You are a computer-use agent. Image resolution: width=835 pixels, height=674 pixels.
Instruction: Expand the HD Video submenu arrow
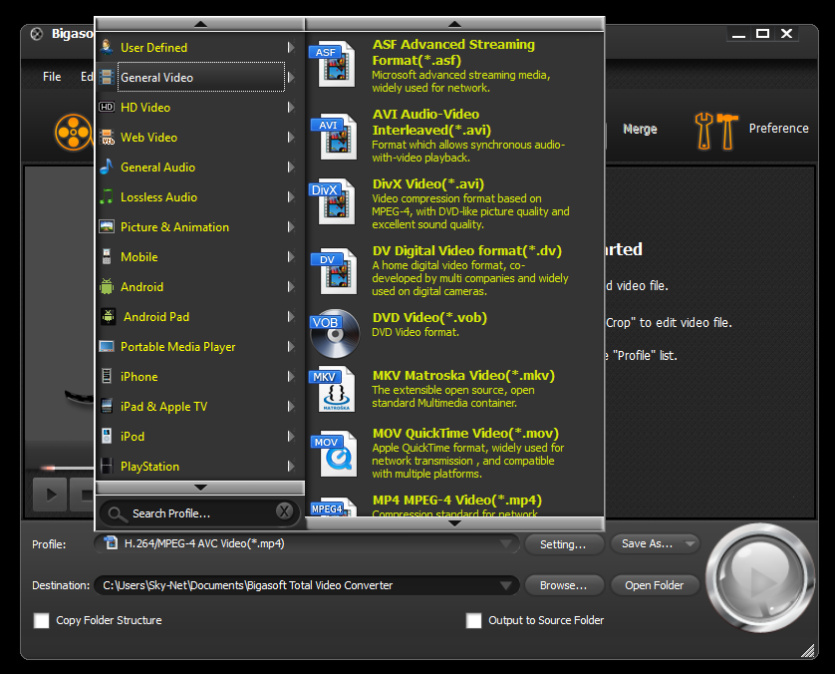tap(291, 107)
